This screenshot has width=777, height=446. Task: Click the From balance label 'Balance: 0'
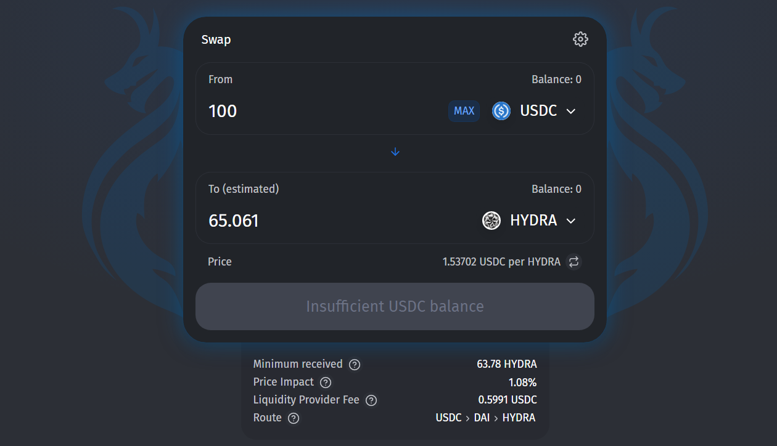click(556, 79)
